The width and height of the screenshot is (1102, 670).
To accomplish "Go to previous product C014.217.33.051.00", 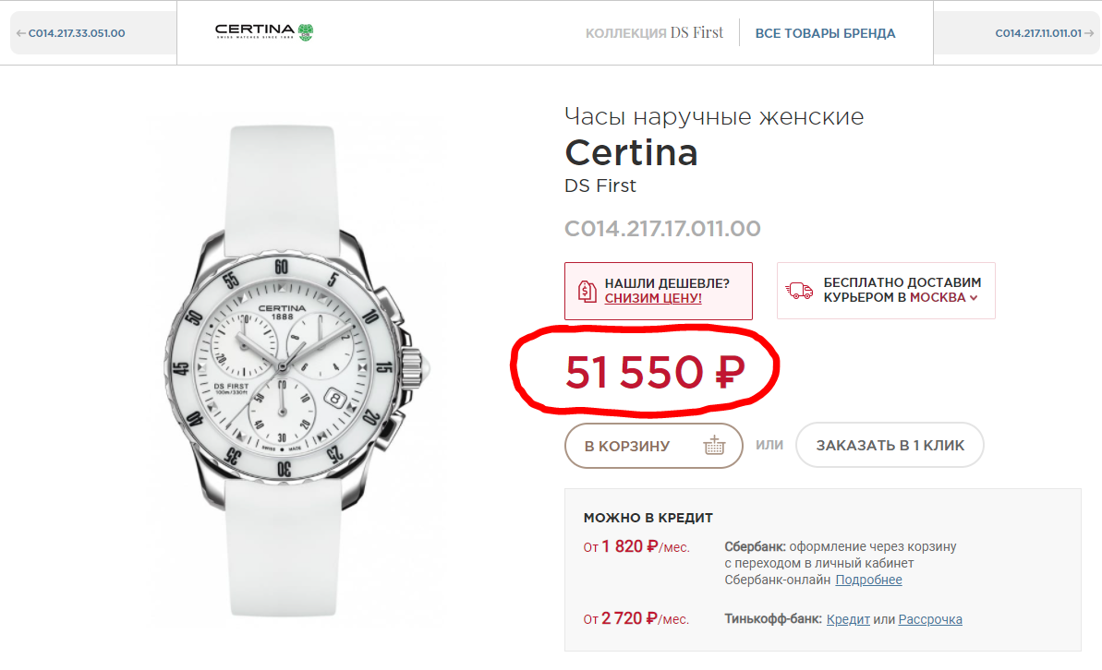I will click(x=70, y=33).
